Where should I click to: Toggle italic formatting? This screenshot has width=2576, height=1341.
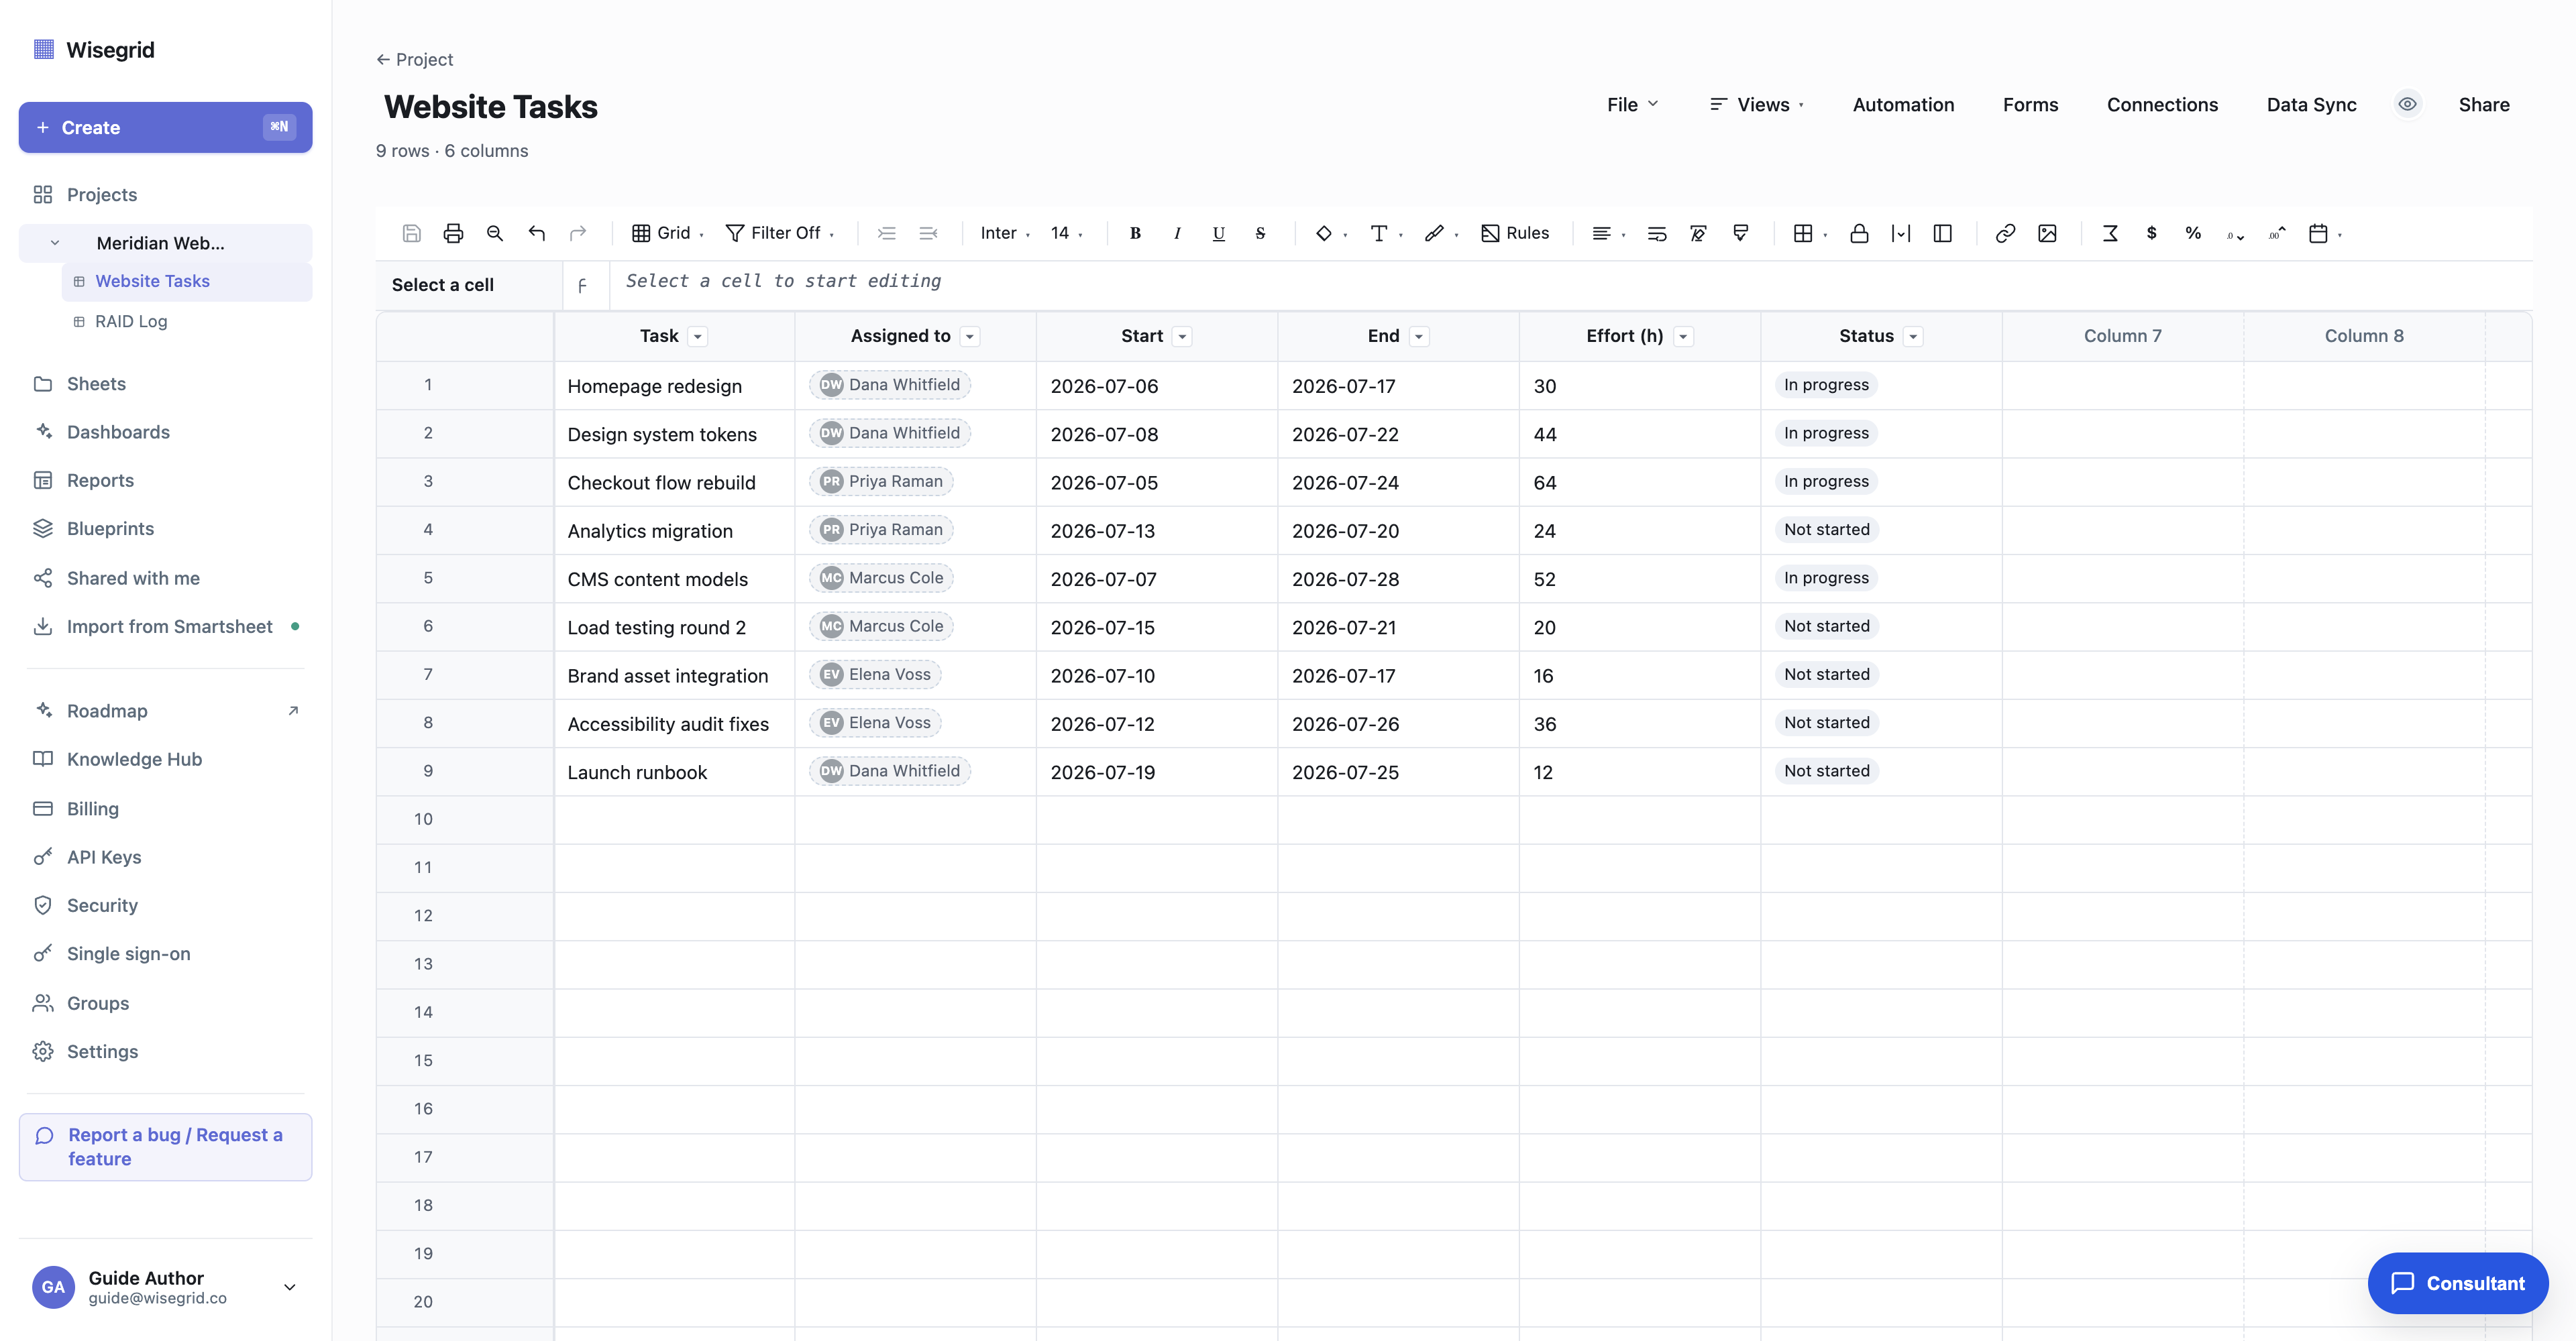tap(1177, 233)
